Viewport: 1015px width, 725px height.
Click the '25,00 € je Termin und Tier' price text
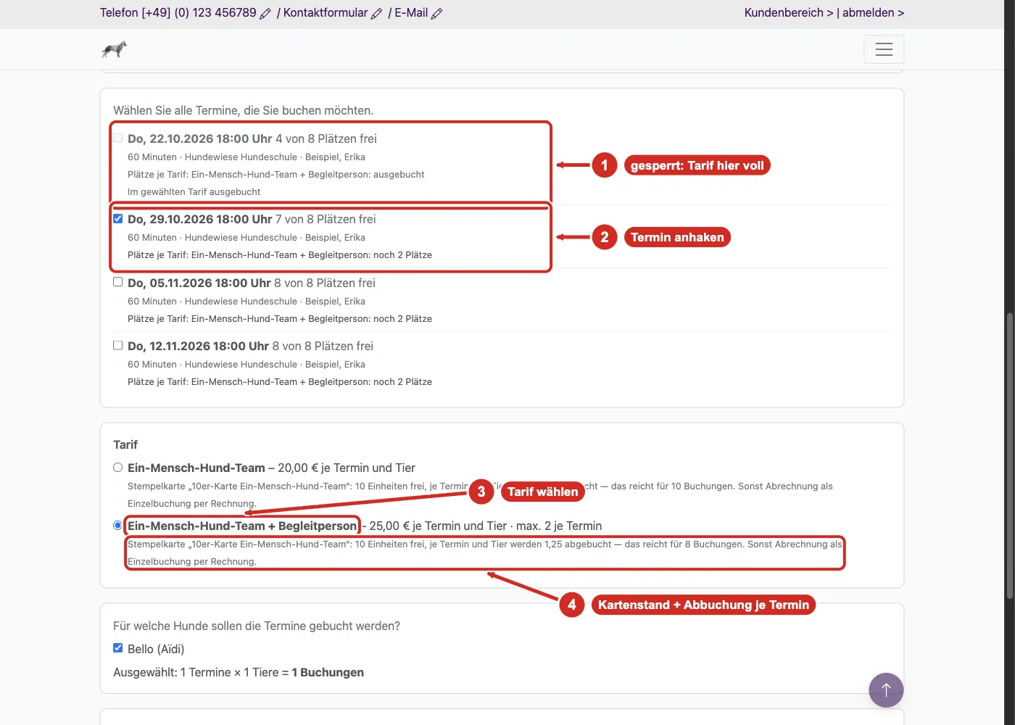[x=438, y=526]
